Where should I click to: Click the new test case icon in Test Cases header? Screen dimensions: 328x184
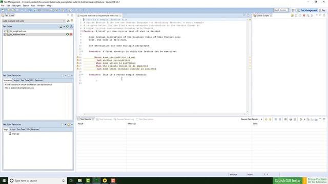point(61,27)
